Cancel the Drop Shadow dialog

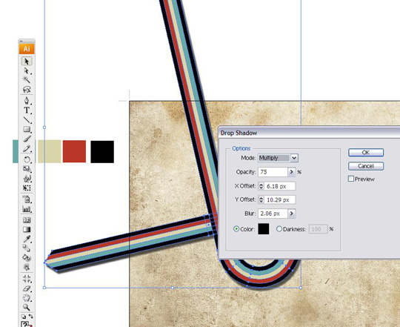366,166
